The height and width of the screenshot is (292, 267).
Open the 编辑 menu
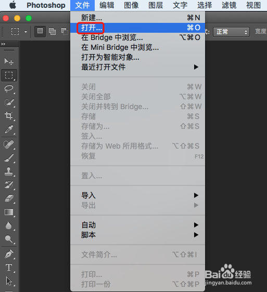click(x=107, y=5)
